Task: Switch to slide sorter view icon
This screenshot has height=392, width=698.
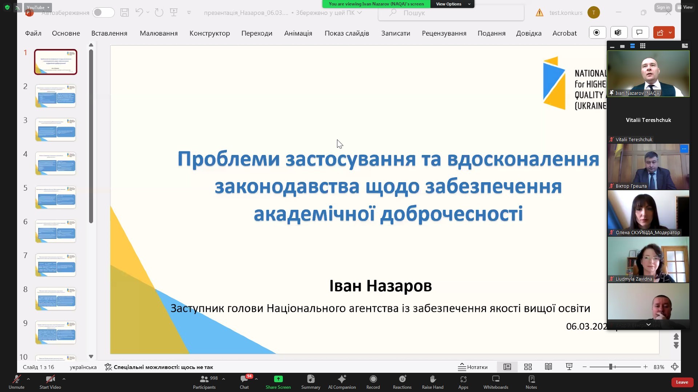Action: pos(528,367)
